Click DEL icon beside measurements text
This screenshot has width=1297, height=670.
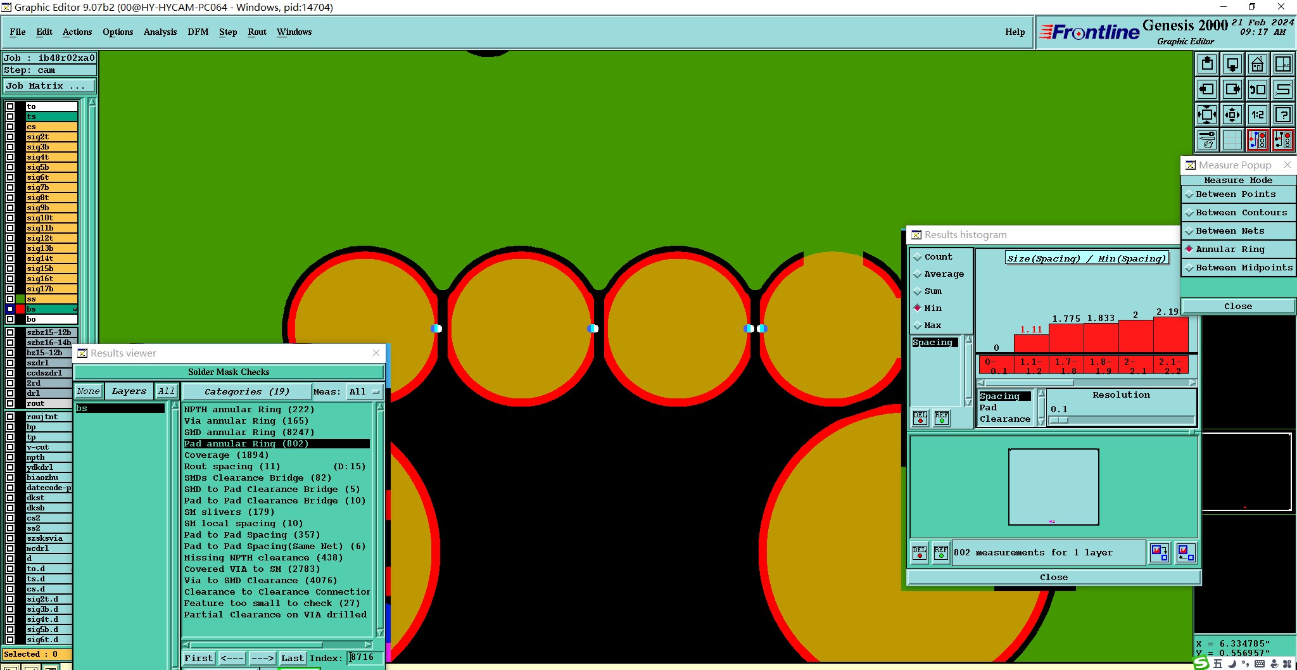920,553
